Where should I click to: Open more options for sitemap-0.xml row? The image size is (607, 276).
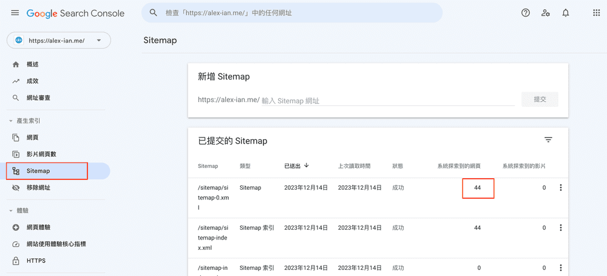[x=560, y=188]
